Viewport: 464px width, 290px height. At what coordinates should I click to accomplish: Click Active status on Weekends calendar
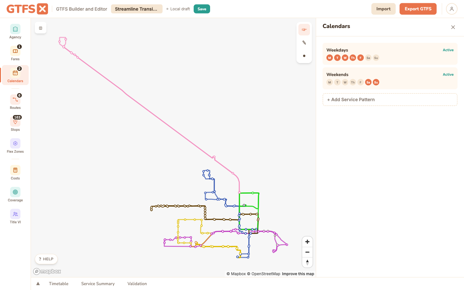(x=448, y=75)
